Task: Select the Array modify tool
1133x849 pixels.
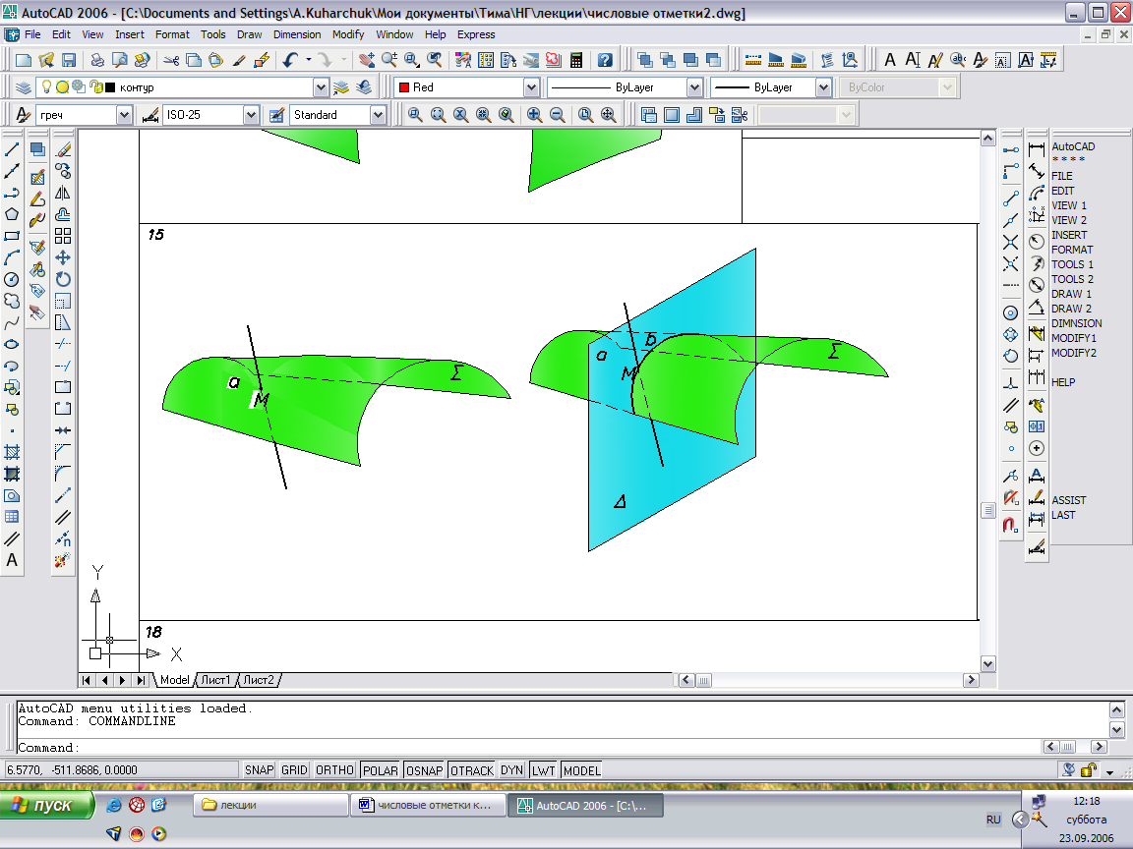Action: 63,236
